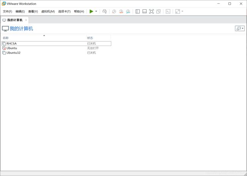Screen dimensions: 247x176
Task: Revert to snapshot toolbar icon
Action: 121,11
